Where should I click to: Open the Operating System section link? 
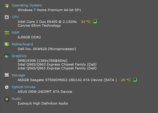coord(27,5)
